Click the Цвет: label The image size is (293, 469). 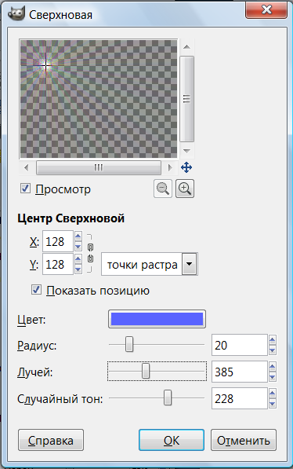31,320
